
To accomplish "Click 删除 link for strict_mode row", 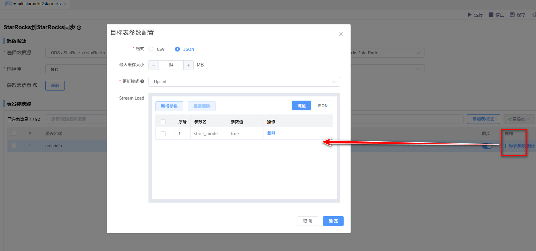I will 271,133.
